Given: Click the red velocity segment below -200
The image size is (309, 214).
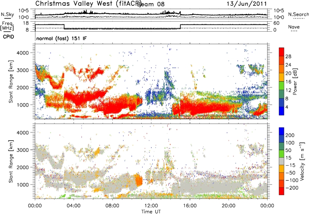Looking at the screenshot, I should [x=282, y=191].
